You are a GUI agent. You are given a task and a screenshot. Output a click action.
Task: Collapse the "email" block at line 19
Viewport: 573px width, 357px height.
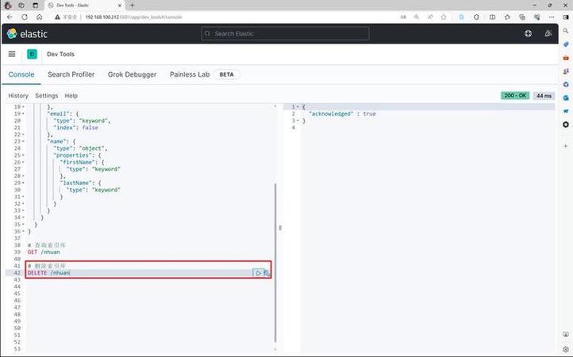(x=23, y=114)
